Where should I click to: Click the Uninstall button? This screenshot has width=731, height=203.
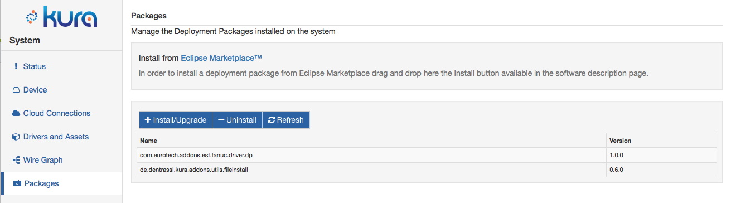click(x=237, y=120)
